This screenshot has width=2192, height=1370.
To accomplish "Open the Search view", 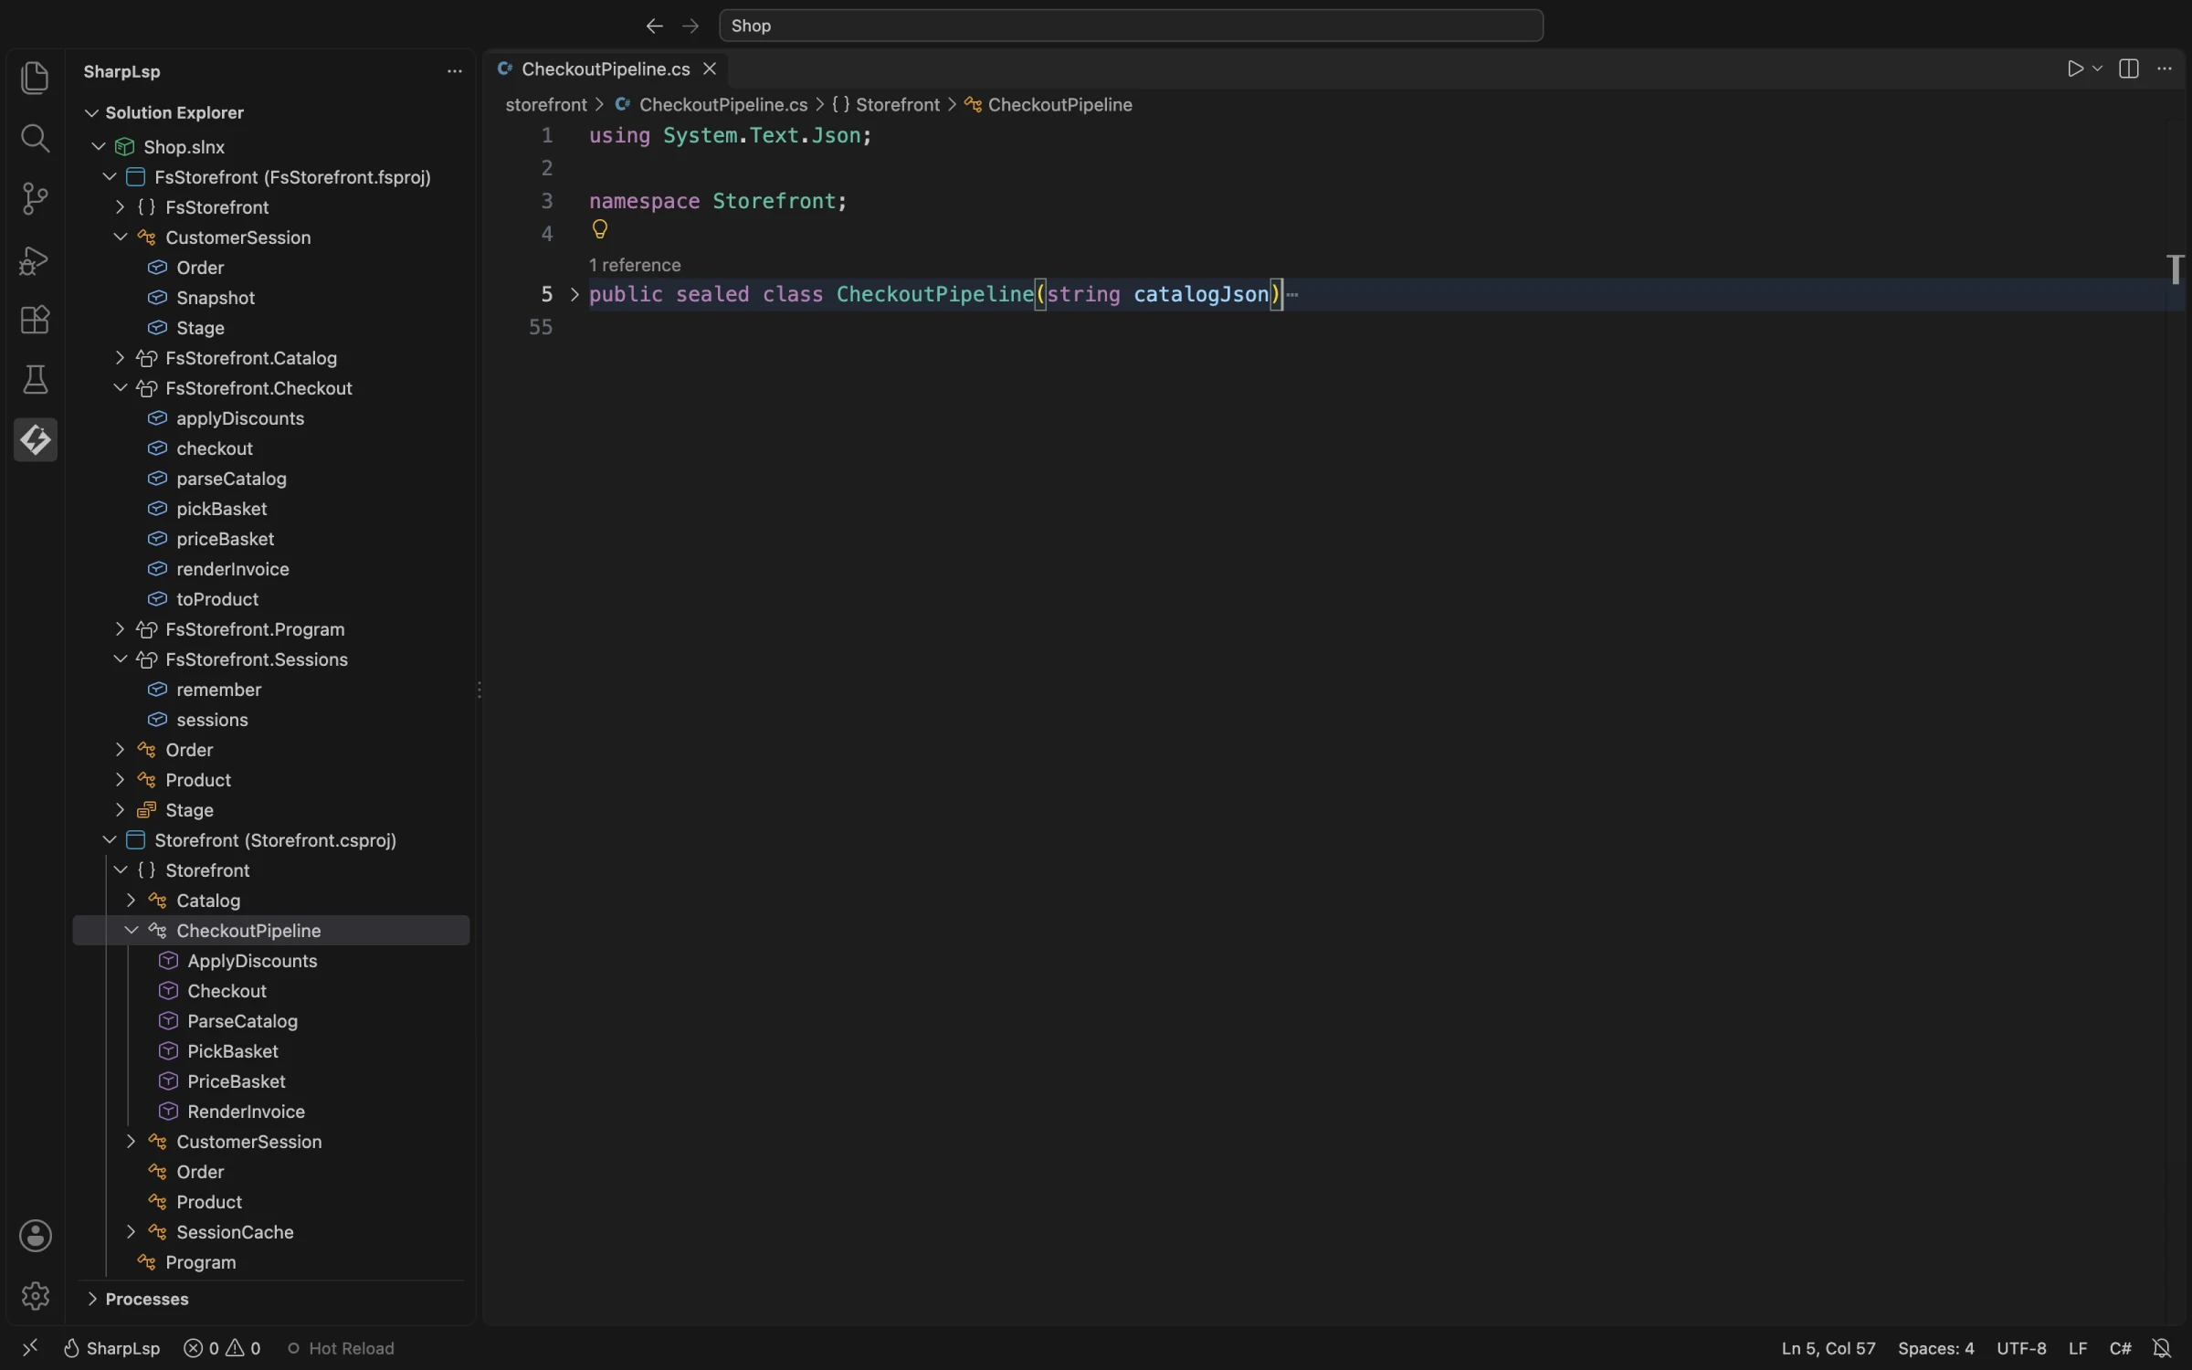I will 35,138.
